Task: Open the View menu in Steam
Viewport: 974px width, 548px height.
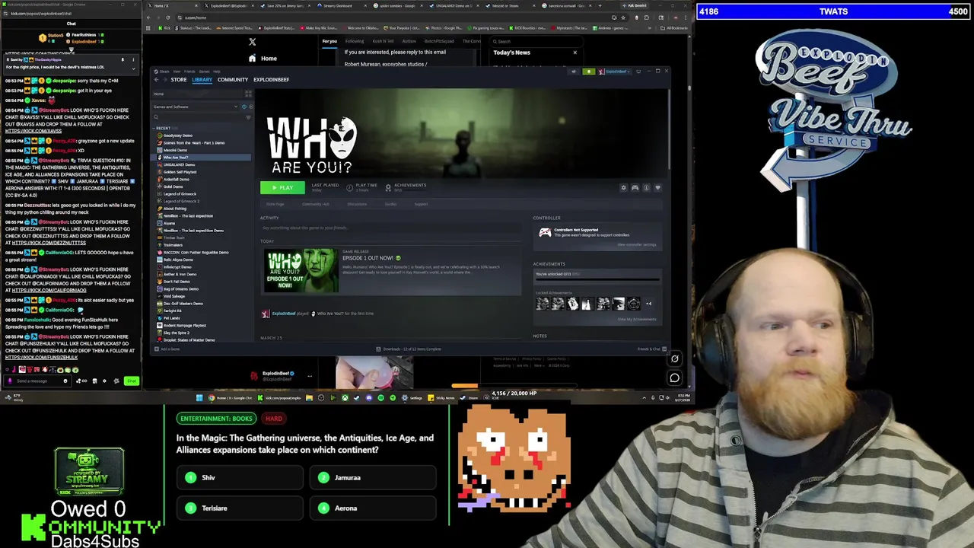Action: [176, 72]
